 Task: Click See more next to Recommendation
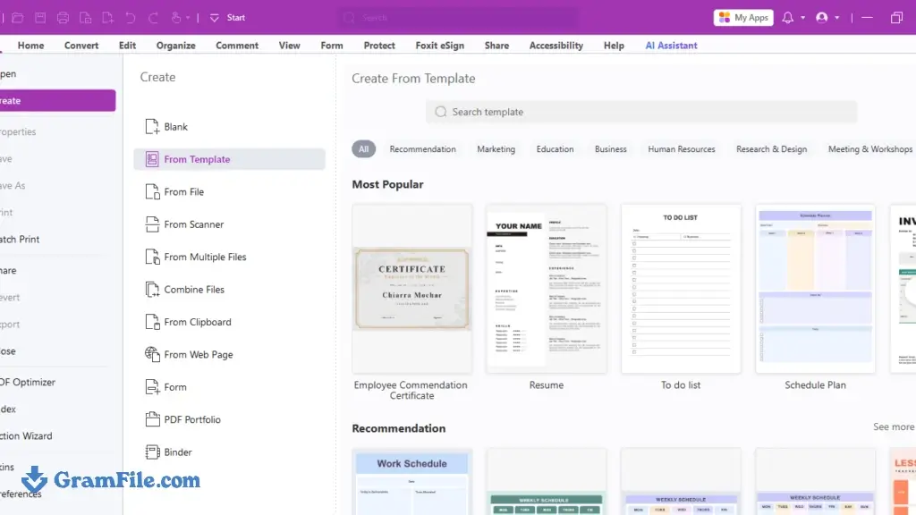894,426
